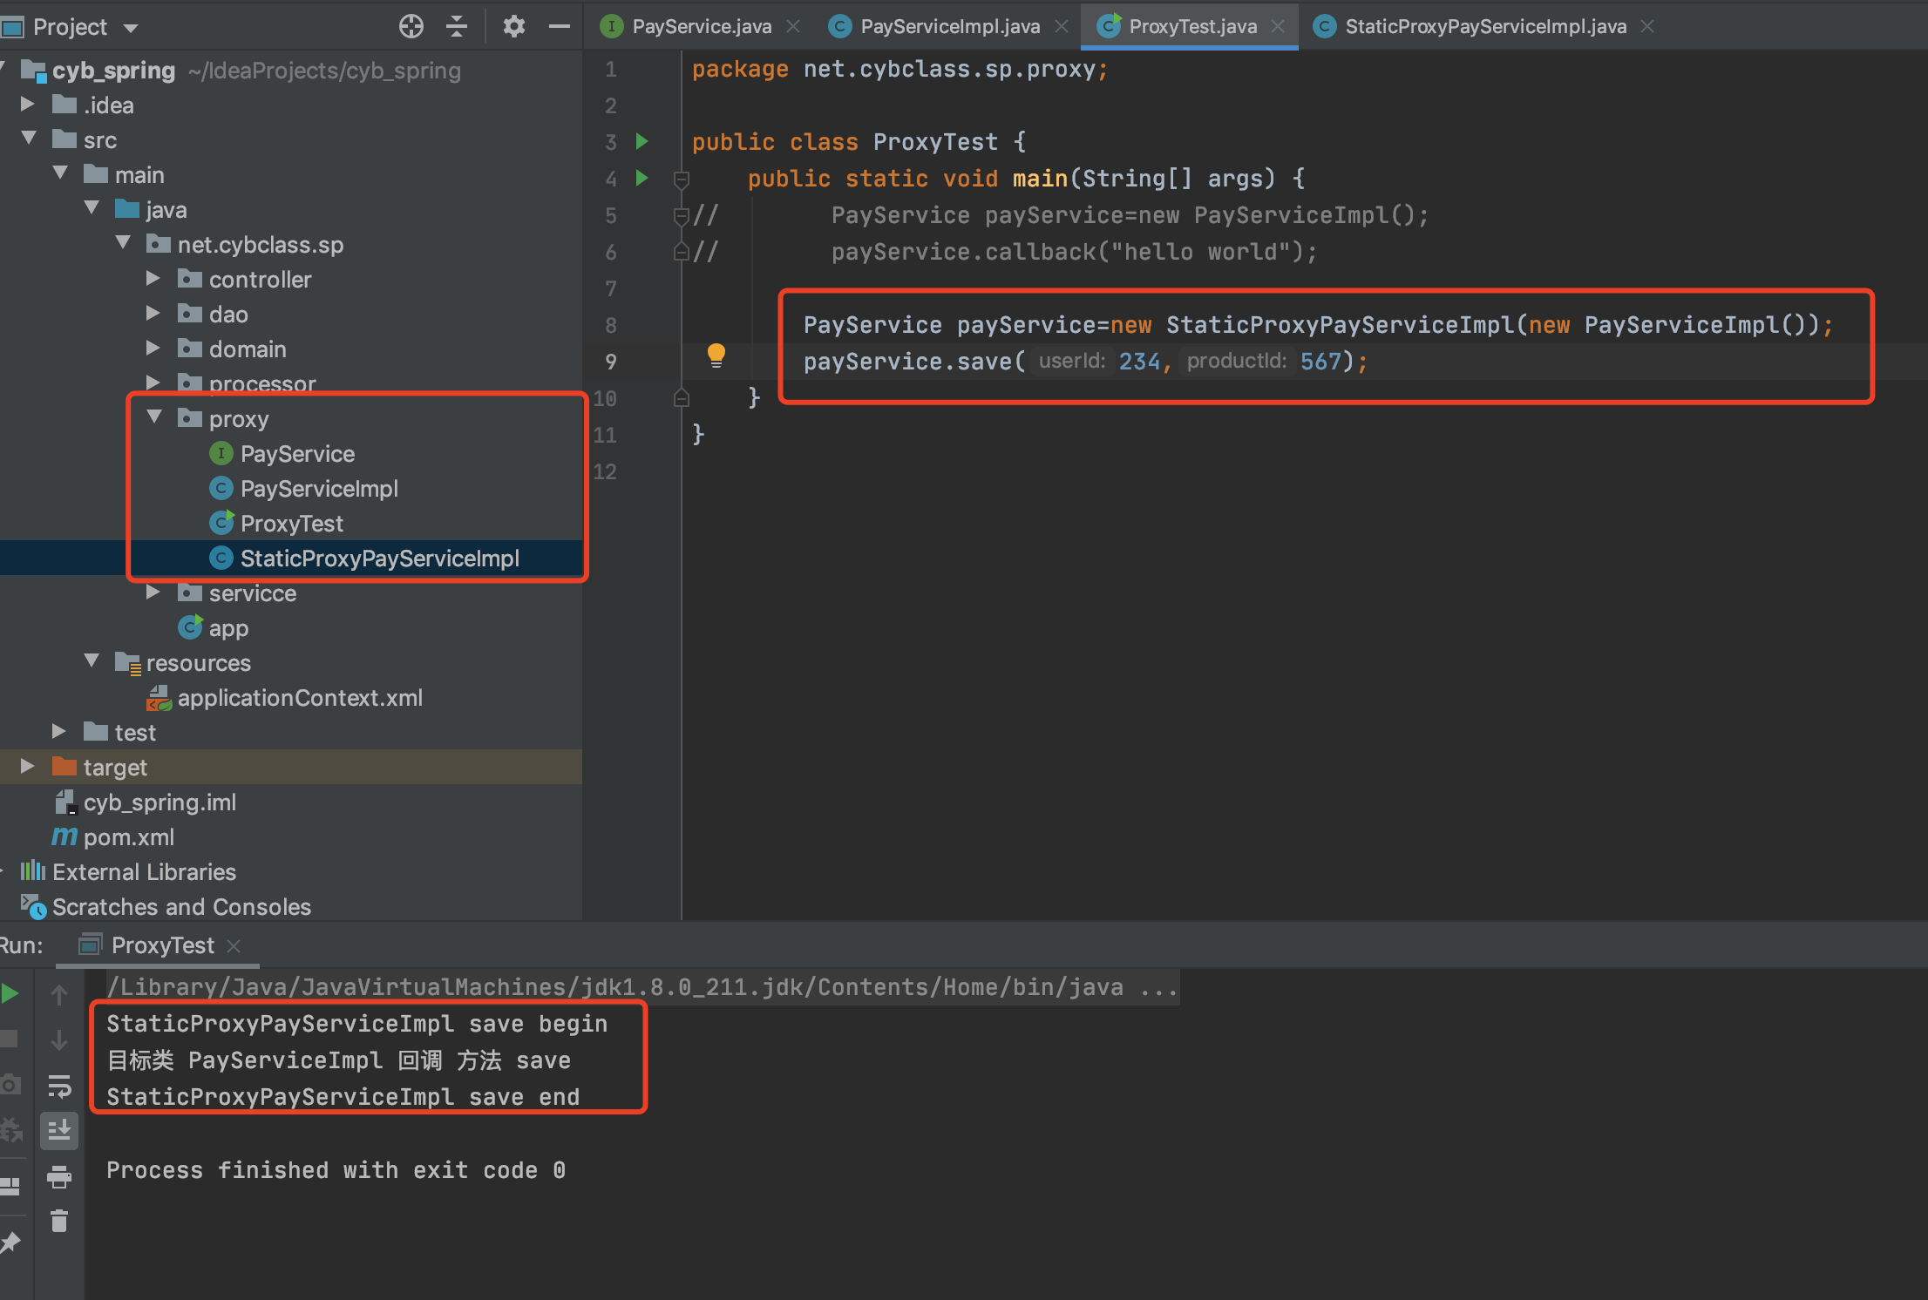Click the trash clear-all icon in Run panel
The image size is (1928, 1300).
(x=59, y=1221)
